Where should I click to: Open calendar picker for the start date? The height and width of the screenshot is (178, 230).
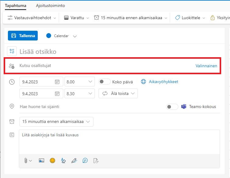point(57,82)
